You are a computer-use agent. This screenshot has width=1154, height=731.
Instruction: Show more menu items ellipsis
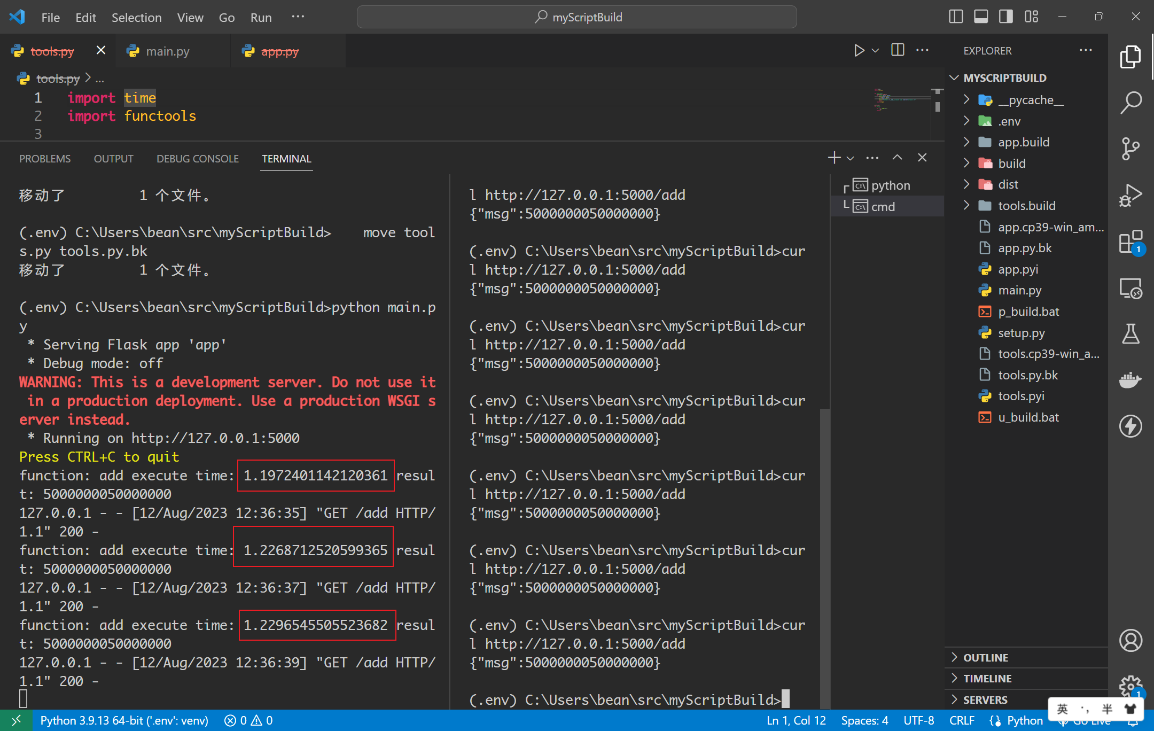pos(298,17)
